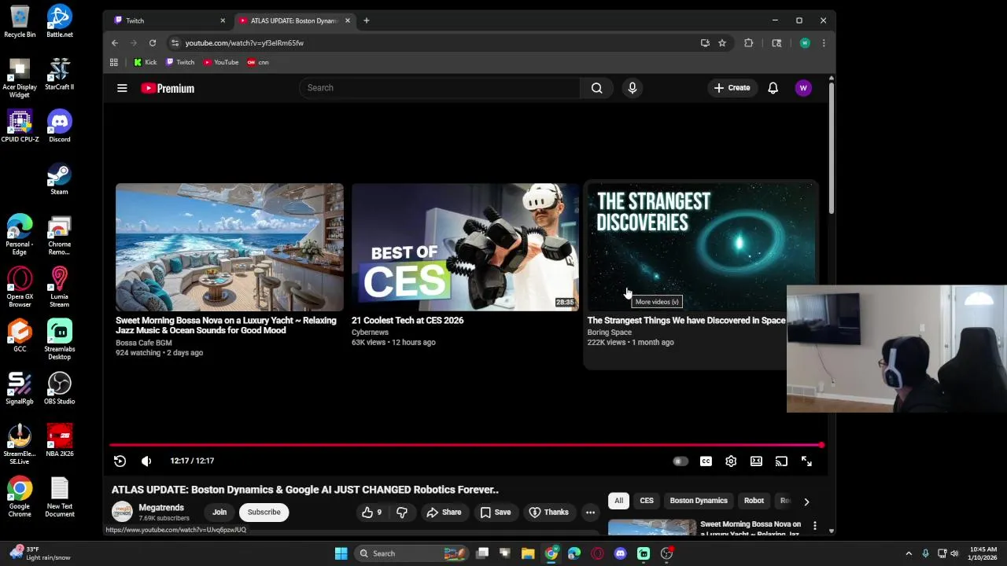The width and height of the screenshot is (1007, 566).
Task: Click the address bar URL
Action: [244, 43]
